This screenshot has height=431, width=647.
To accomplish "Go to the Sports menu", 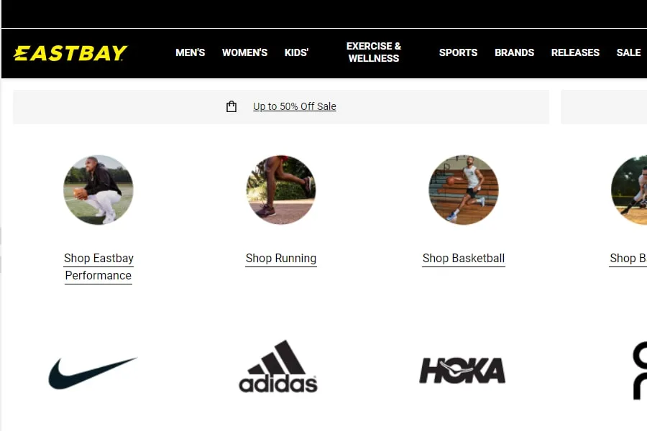I will coord(458,52).
